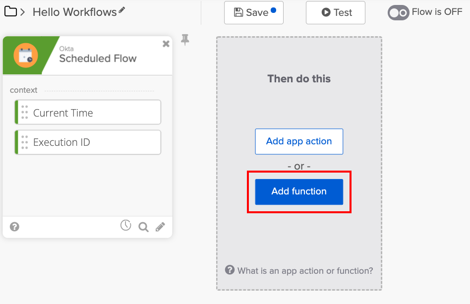This screenshot has height=304, width=470.
Task: Click the pin icon beside the Scheduled Flow card
Action: click(x=185, y=40)
